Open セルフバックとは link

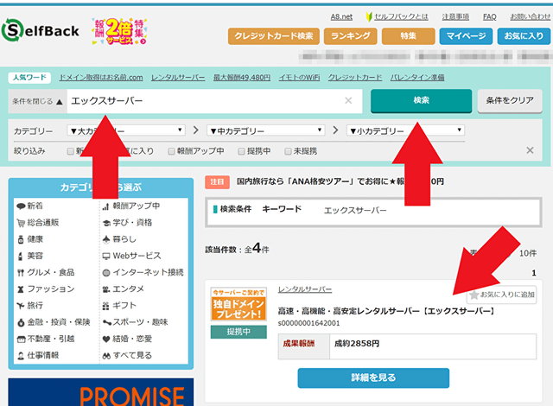click(x=401, y=17)
